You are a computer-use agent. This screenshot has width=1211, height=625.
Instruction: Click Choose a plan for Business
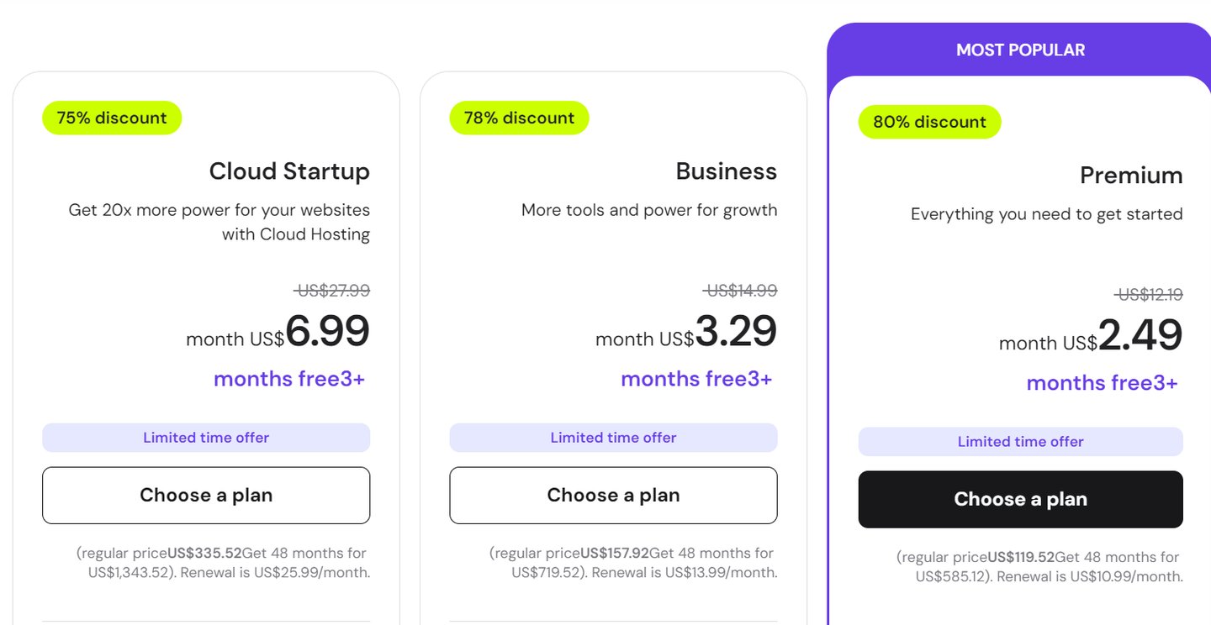click(613, 496)
